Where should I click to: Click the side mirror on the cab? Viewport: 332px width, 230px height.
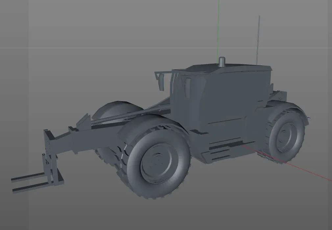tap(162, 80)
